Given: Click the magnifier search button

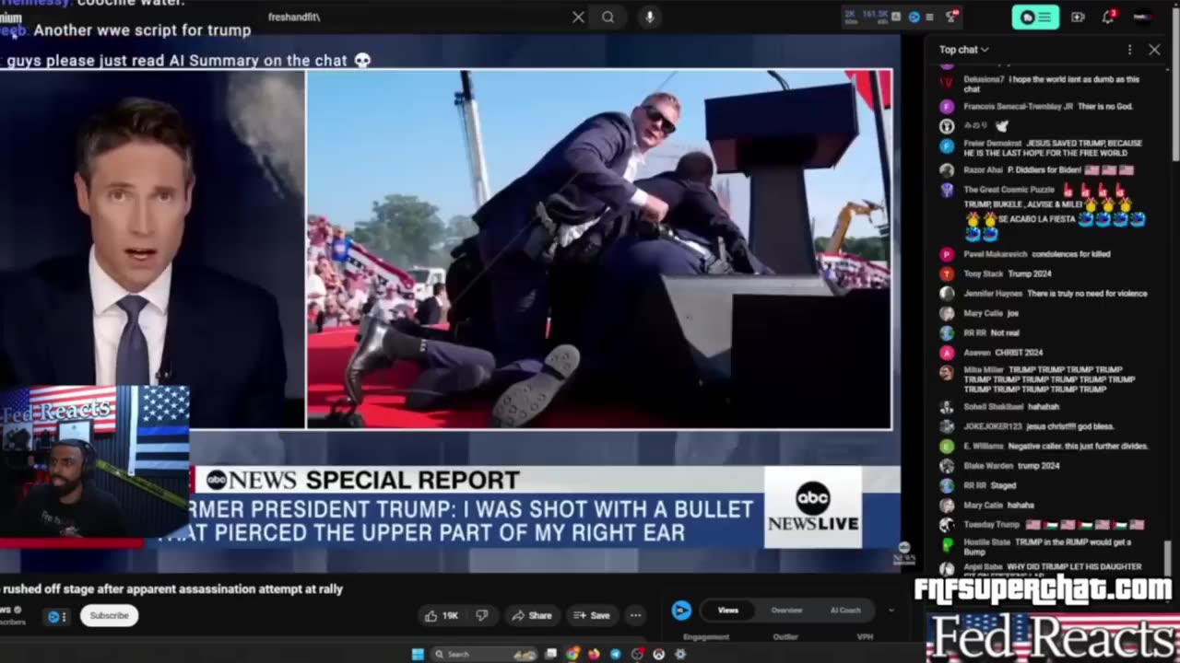Looking at the screenshot, I should click(608, 17).
